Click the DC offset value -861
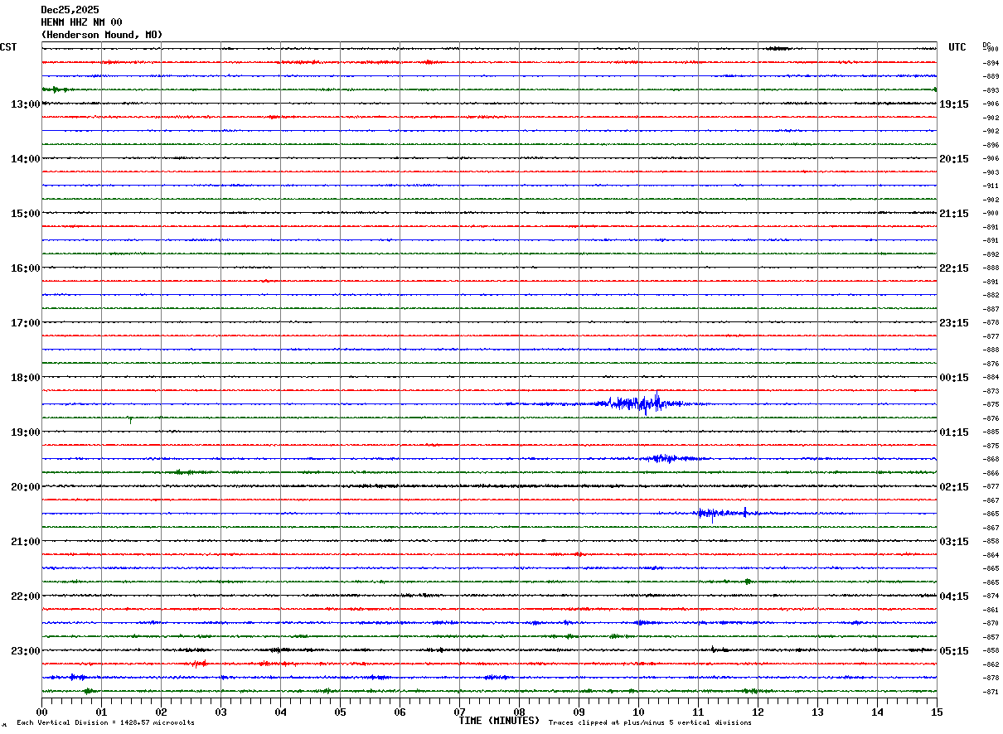1003x734 pixels. click(x=991, y=610)
